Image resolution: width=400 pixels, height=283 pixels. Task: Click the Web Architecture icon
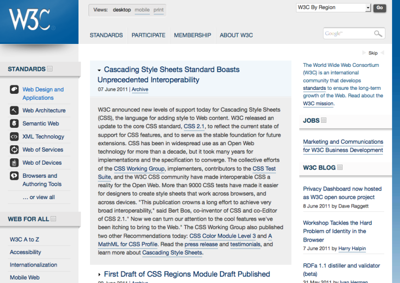[x=14, y=110]
